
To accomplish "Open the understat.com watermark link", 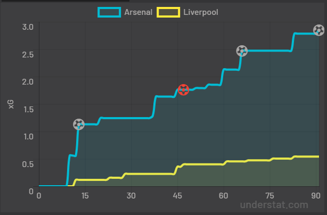I will [x=274, y=205].
